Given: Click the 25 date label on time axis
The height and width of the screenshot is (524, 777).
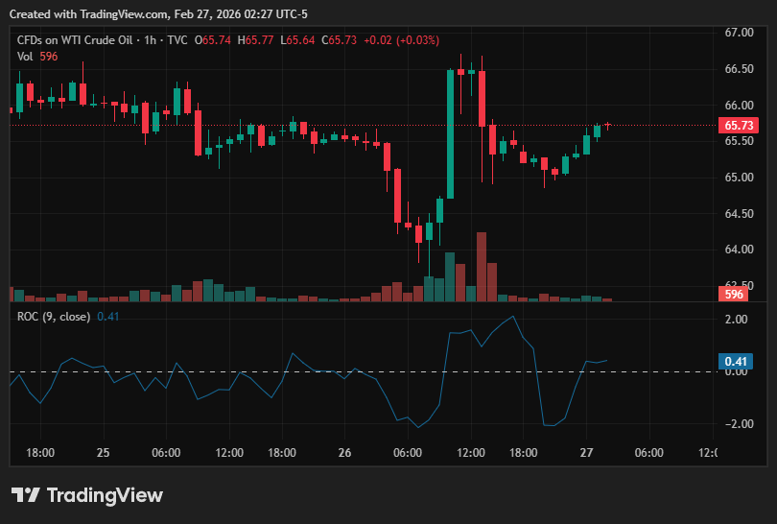Looking at the screenshot, I should [103, 453].
